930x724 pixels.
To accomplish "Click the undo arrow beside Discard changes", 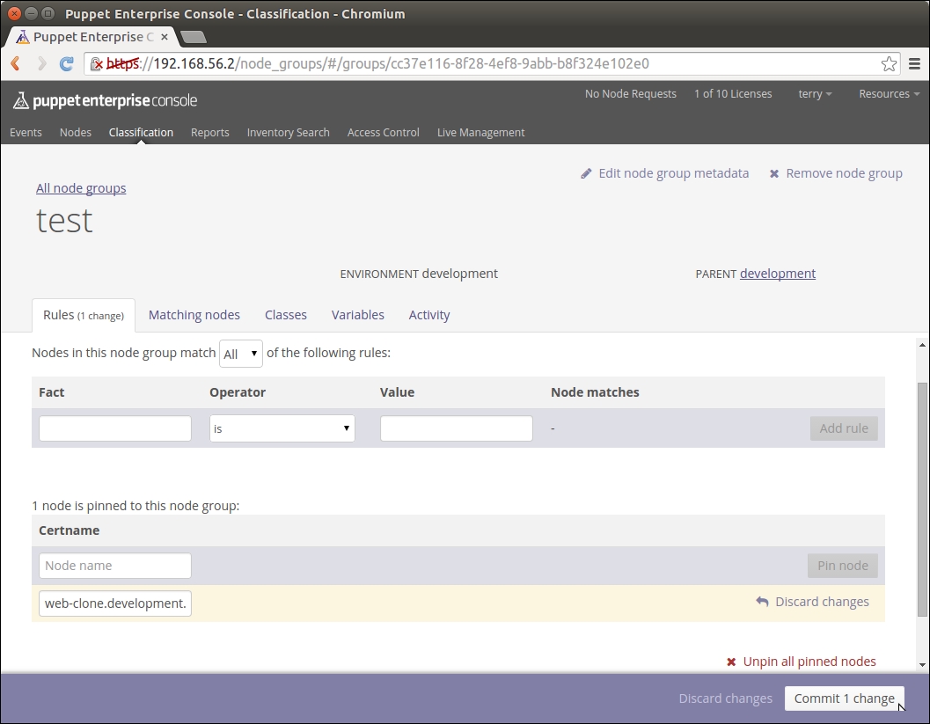I will click(762, 602).
